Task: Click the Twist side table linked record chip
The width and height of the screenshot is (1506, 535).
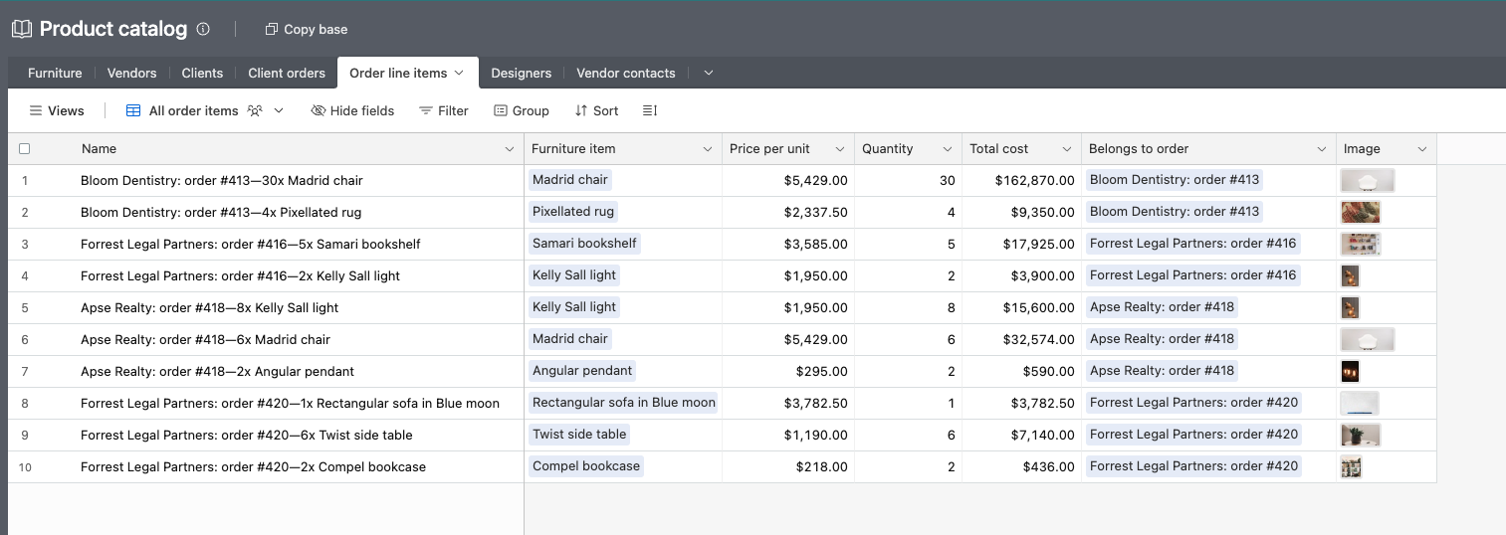Action: click(579, 435)
